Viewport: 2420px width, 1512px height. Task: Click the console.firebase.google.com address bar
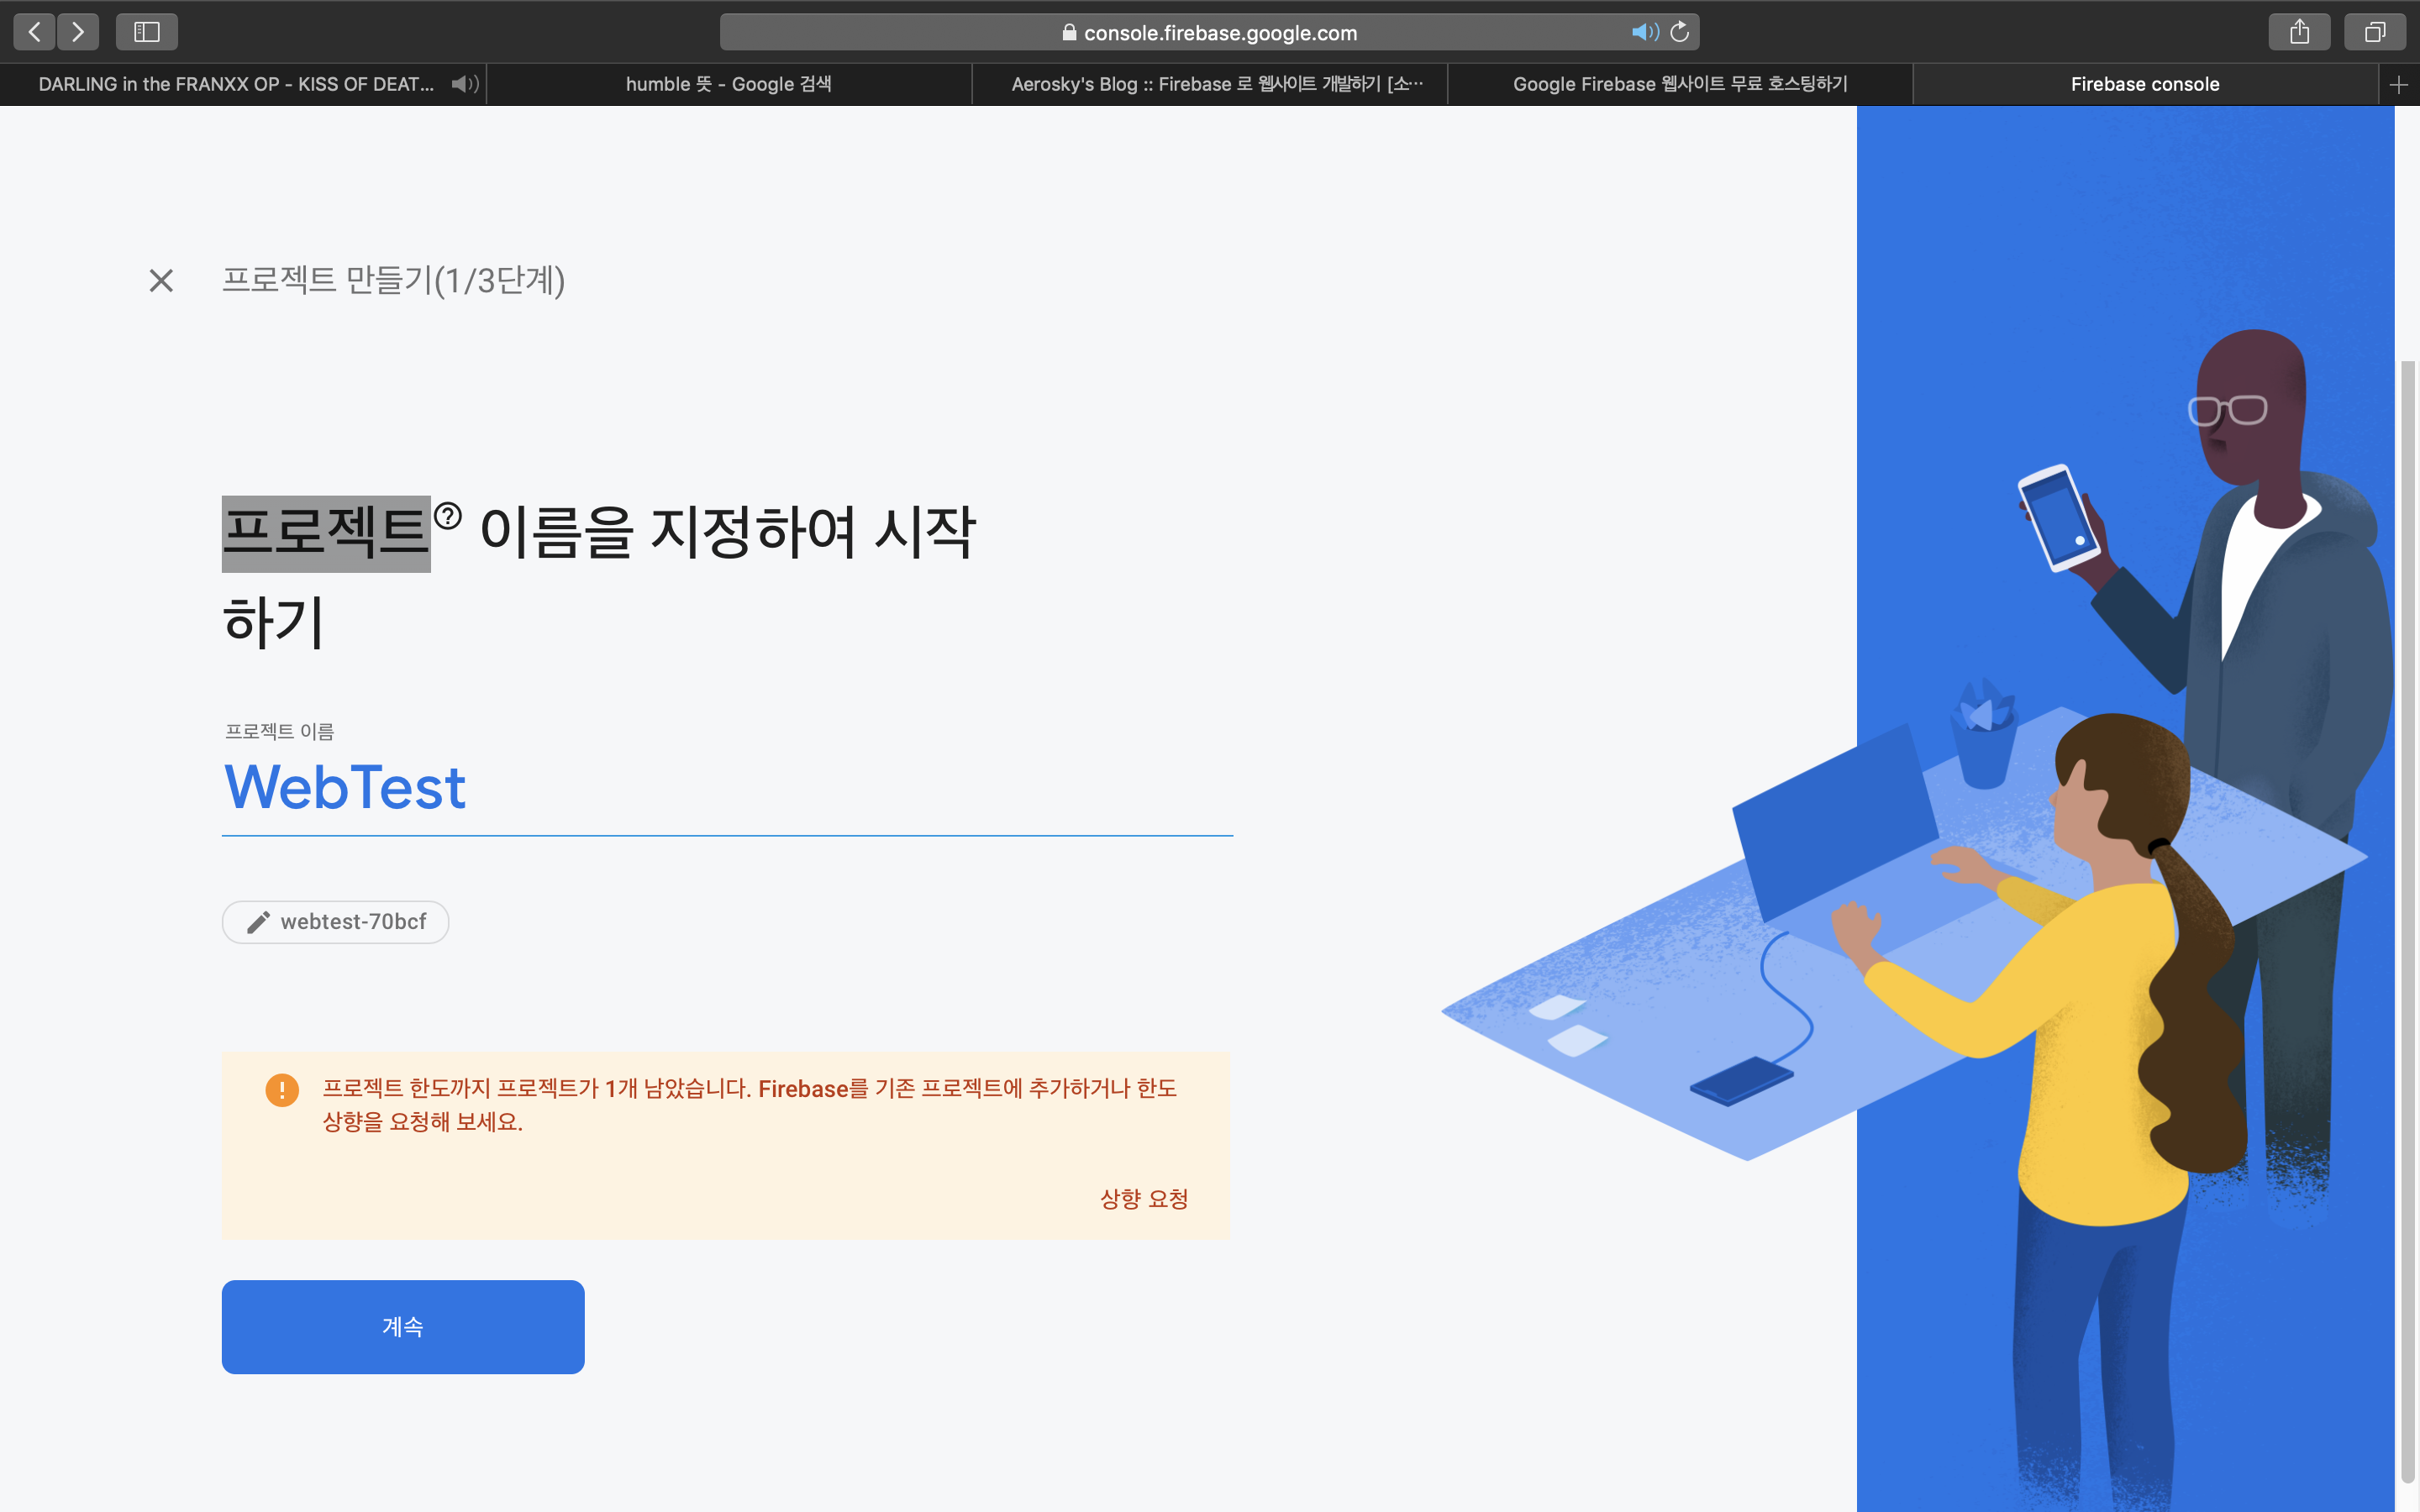(1209, 32)
